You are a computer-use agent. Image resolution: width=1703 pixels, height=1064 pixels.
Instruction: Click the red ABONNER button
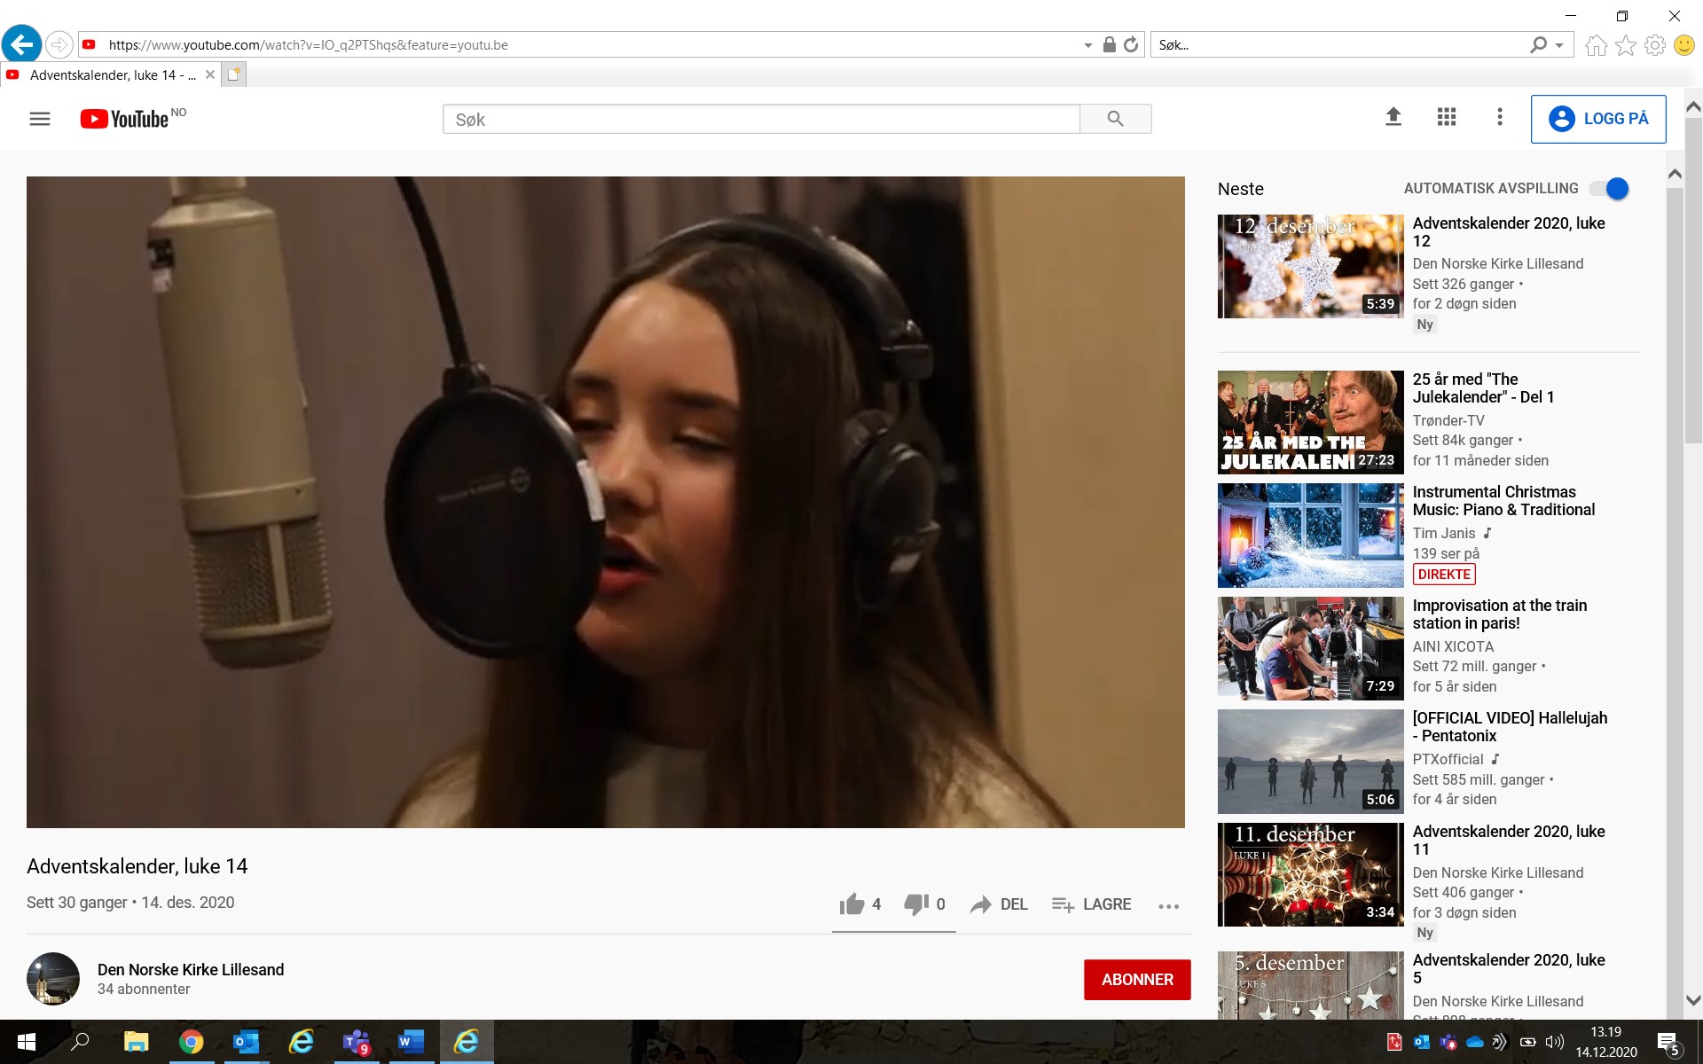point(1137,980)
